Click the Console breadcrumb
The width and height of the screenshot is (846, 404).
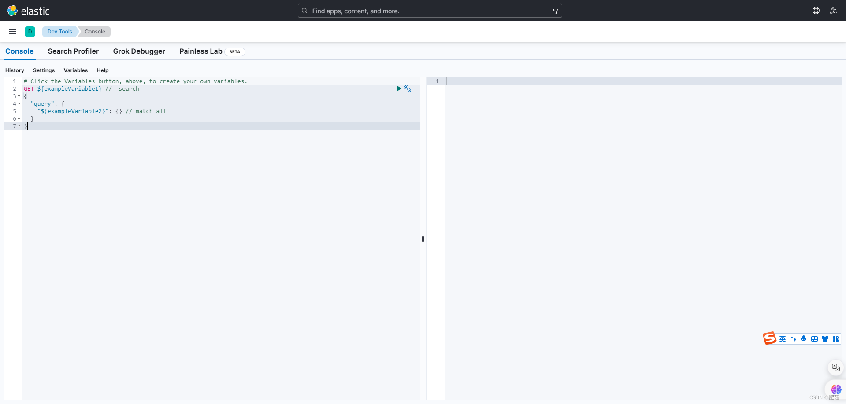click(95, 32)
